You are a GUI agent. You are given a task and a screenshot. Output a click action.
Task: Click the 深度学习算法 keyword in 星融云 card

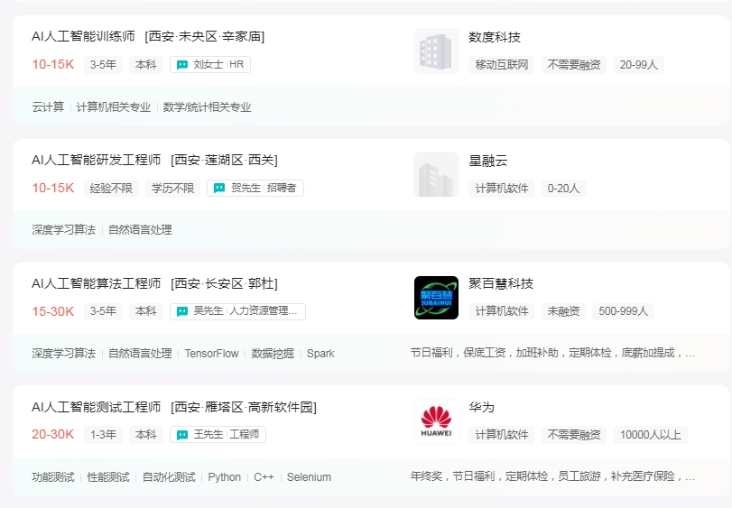(x=63, y=230)
